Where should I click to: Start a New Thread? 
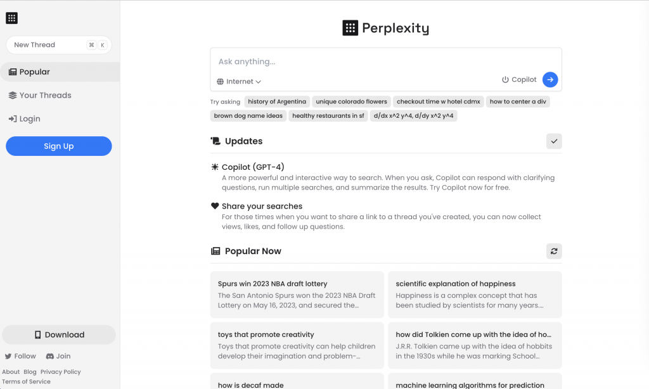coord(35,45)
